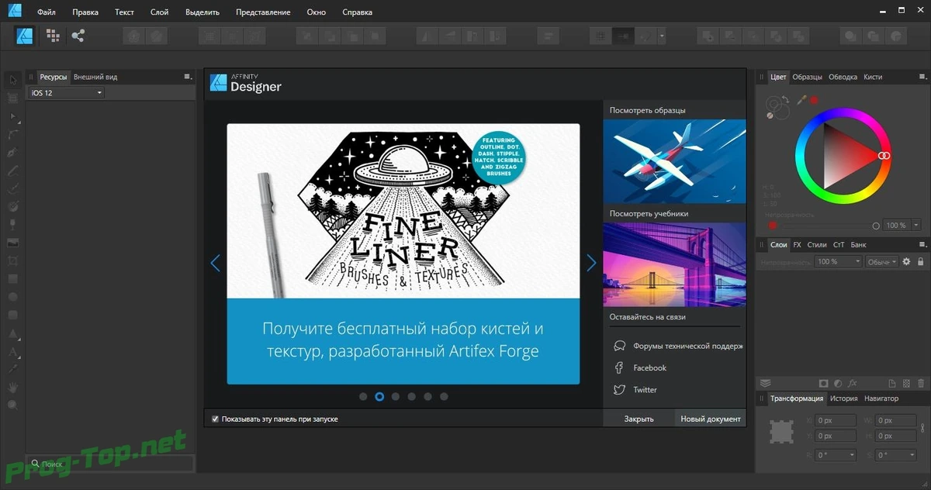
Task: Go to third carousel slide dot
Action: point(396,396)
